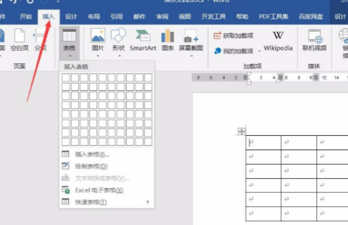
Task: Expand the 表格 dropdown arrow
Action: click(70, 56)
